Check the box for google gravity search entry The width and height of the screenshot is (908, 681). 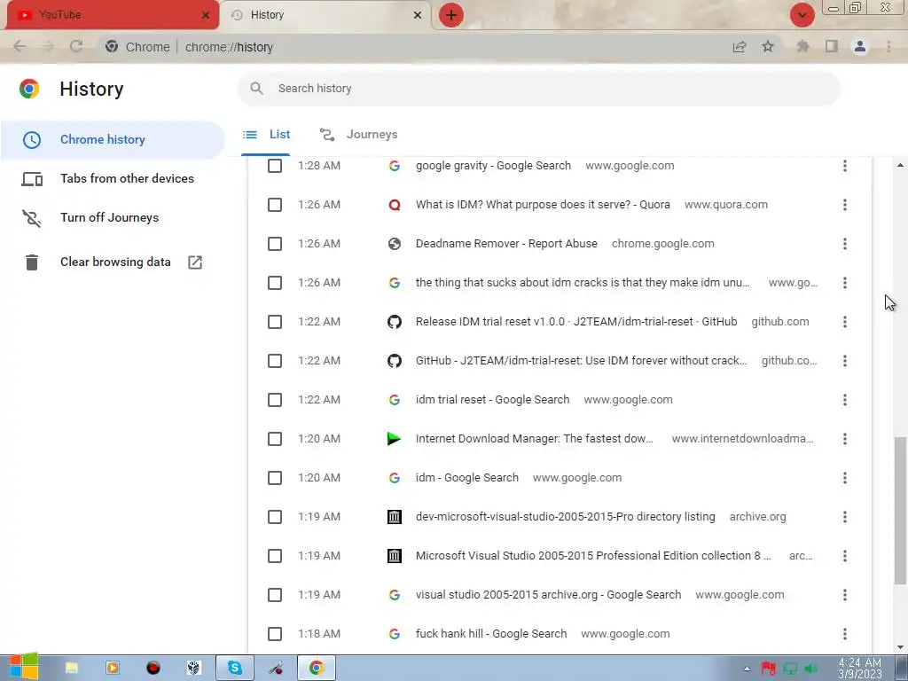pos(275,166)
